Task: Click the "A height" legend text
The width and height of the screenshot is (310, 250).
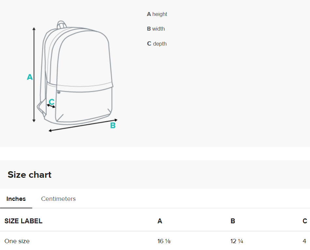Action: (x=157, y=14)
